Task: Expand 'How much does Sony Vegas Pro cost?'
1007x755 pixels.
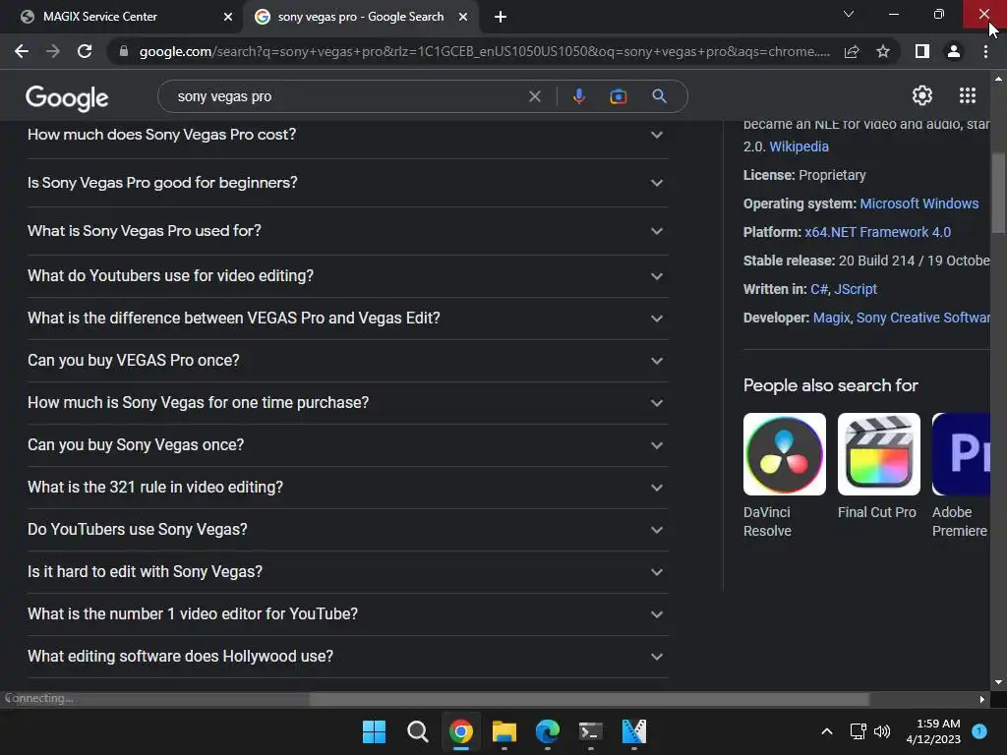Action: pyautogui.click(x=347, y=135)
